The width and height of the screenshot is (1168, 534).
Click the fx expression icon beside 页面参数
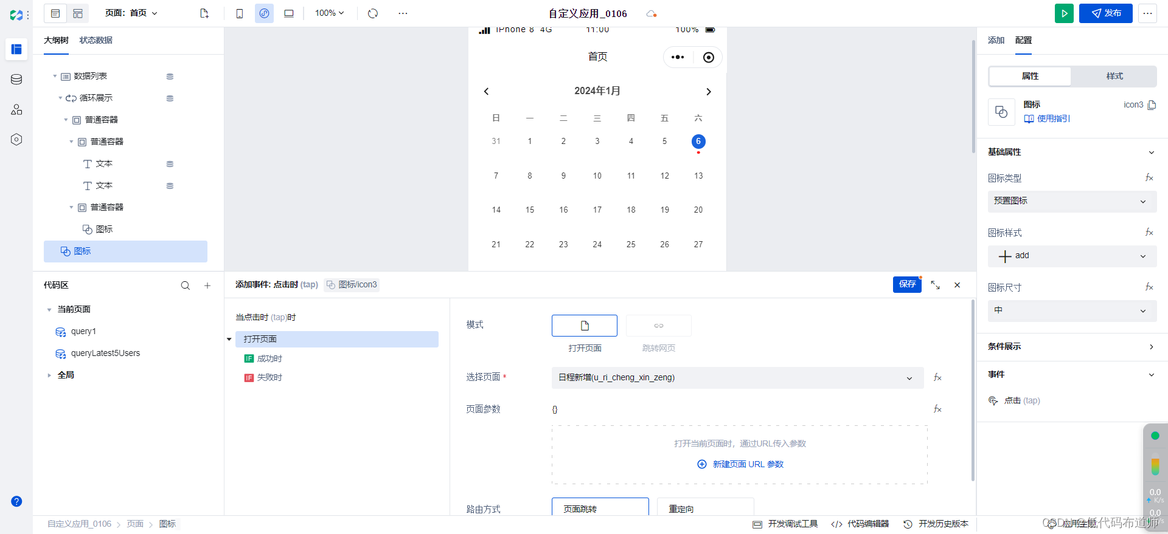pyautogui.click(x=937, y=409)
